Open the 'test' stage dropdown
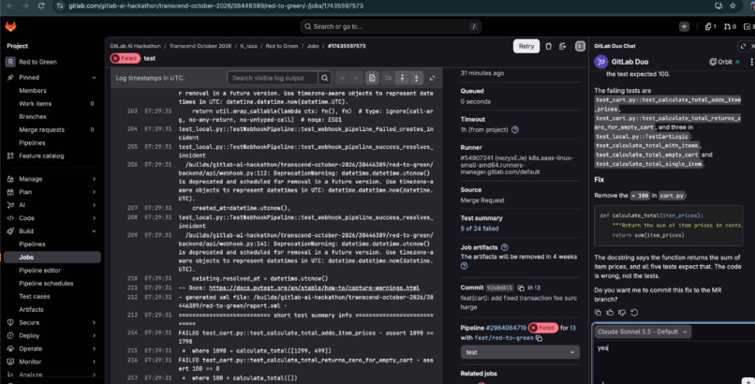 (520, 352)
